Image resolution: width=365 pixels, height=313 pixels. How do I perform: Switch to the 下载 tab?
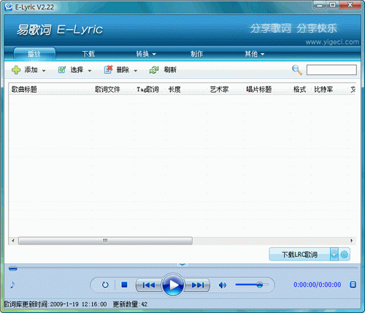tap(88, 54)
